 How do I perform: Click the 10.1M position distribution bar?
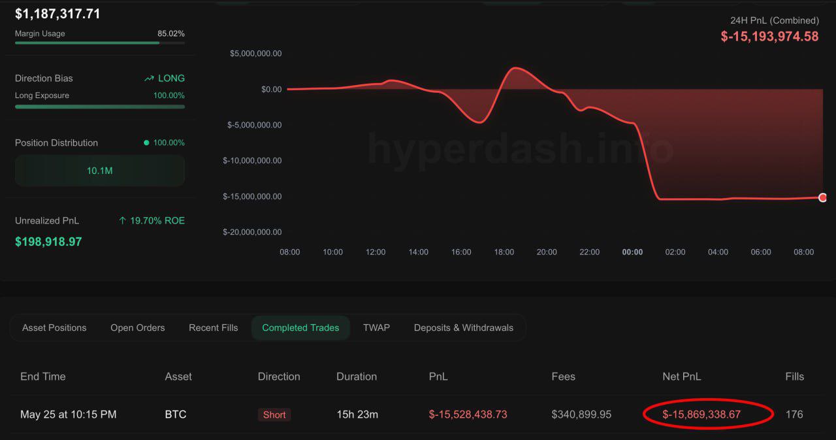click(100, 171)
